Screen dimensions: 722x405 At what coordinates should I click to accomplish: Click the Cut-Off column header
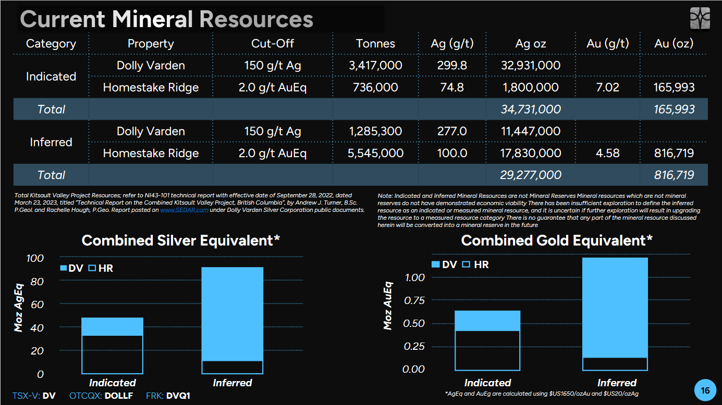click(x=273, y=44)
